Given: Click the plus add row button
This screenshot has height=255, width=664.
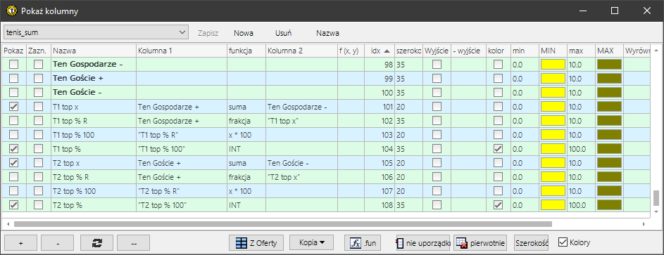Looking at the screenshot, I should click(x=20, y=243).
